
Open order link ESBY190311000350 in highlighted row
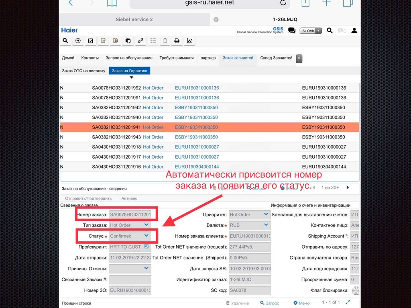(196, 127)
